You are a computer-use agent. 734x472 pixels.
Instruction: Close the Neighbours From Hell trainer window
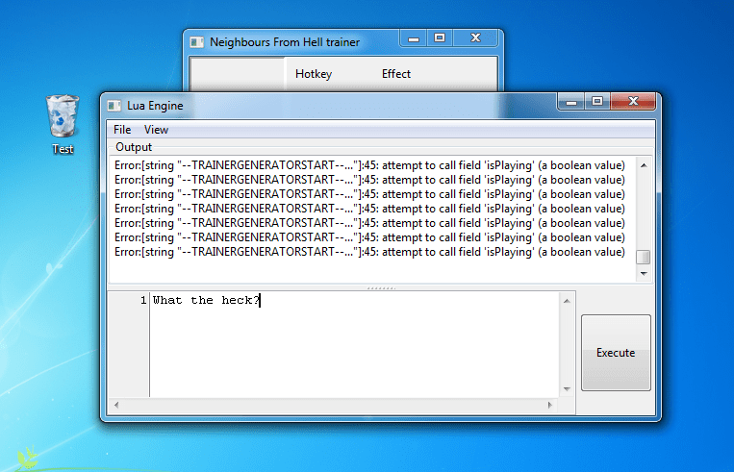point(475,38)
